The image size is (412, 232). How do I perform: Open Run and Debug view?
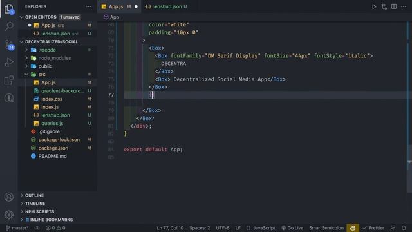coord(9,63)
